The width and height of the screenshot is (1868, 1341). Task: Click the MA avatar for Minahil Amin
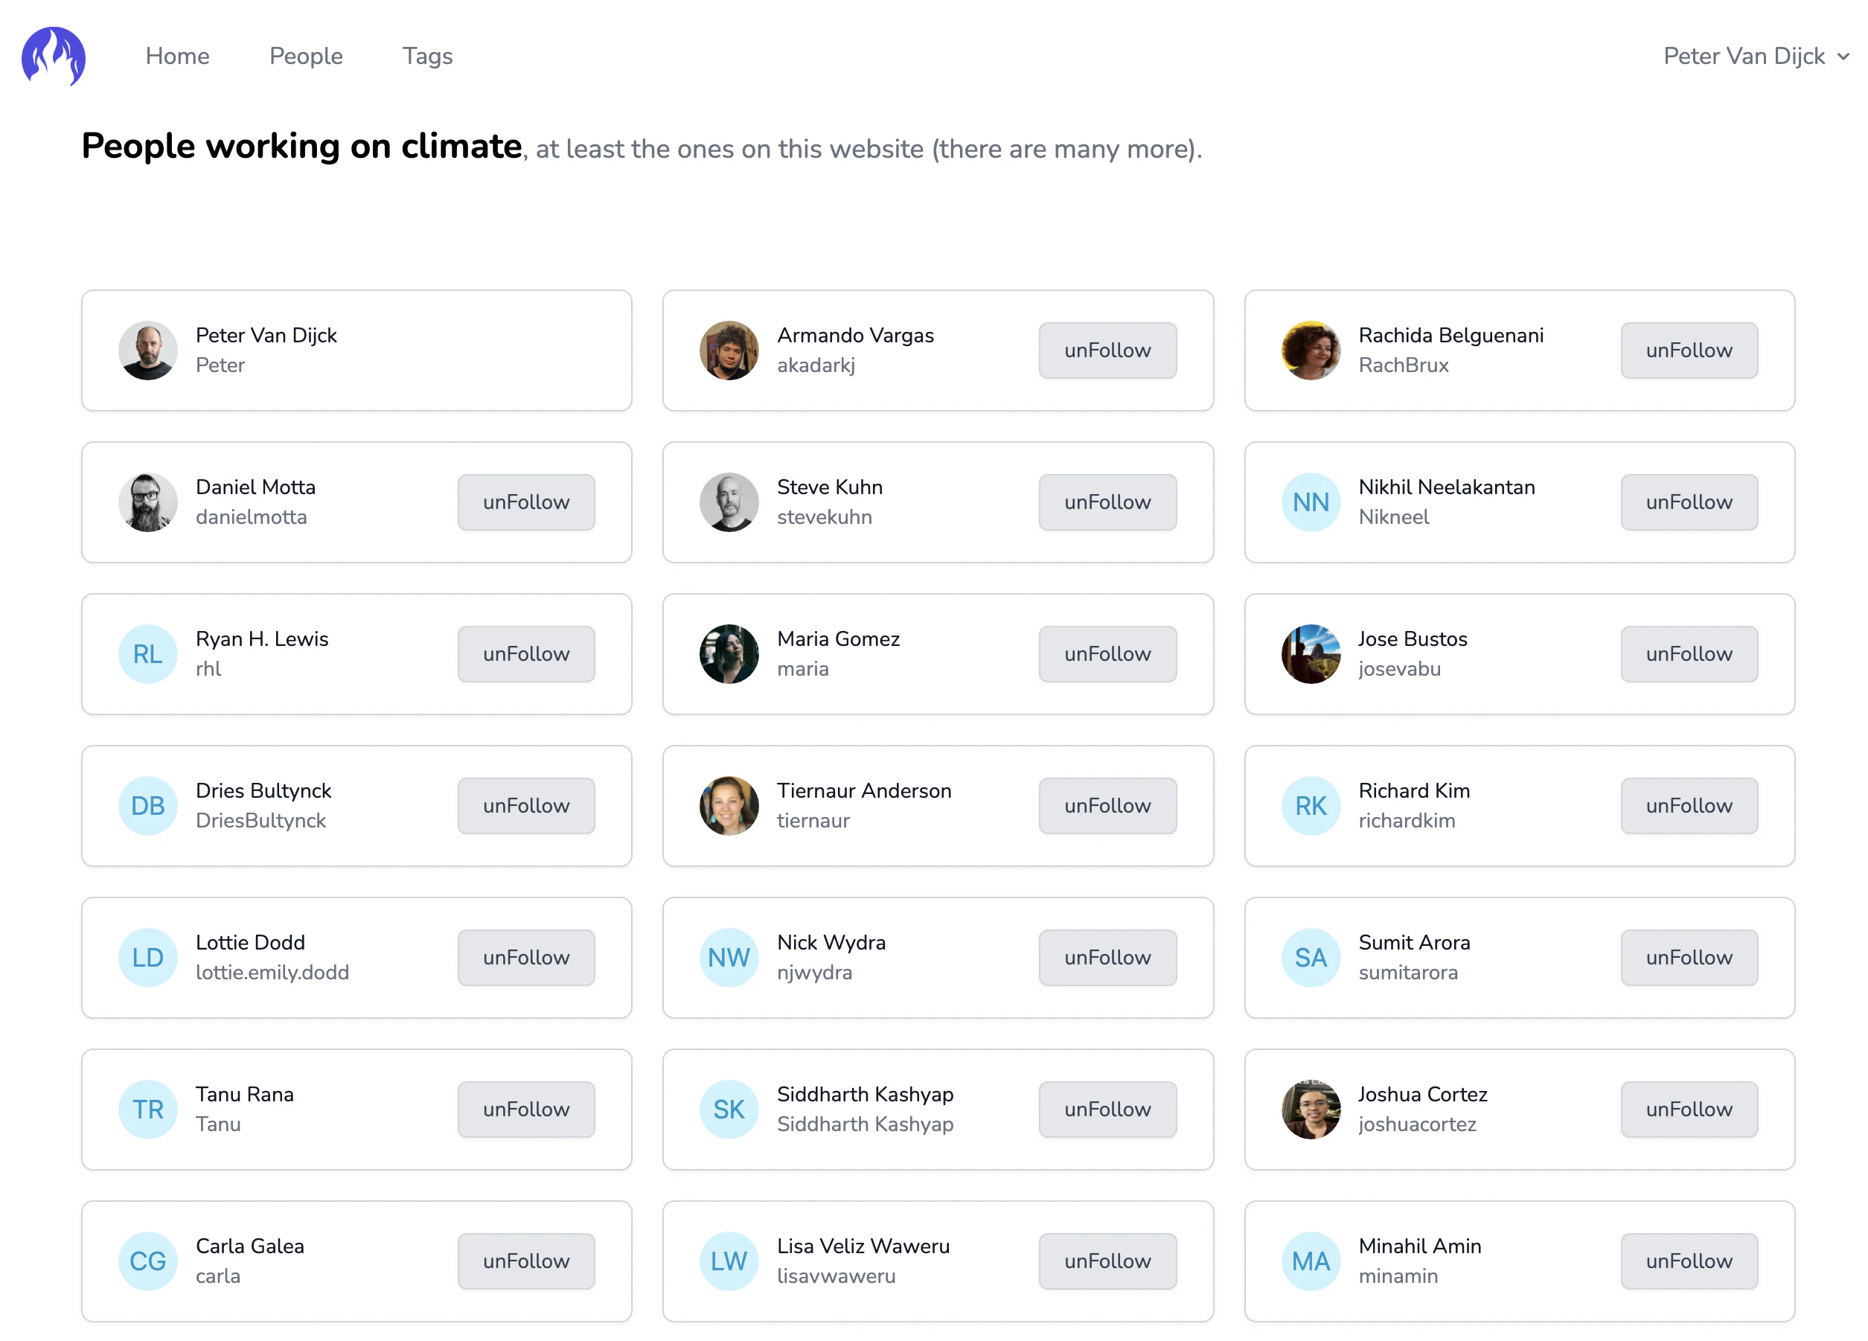click(1310, 1261)
